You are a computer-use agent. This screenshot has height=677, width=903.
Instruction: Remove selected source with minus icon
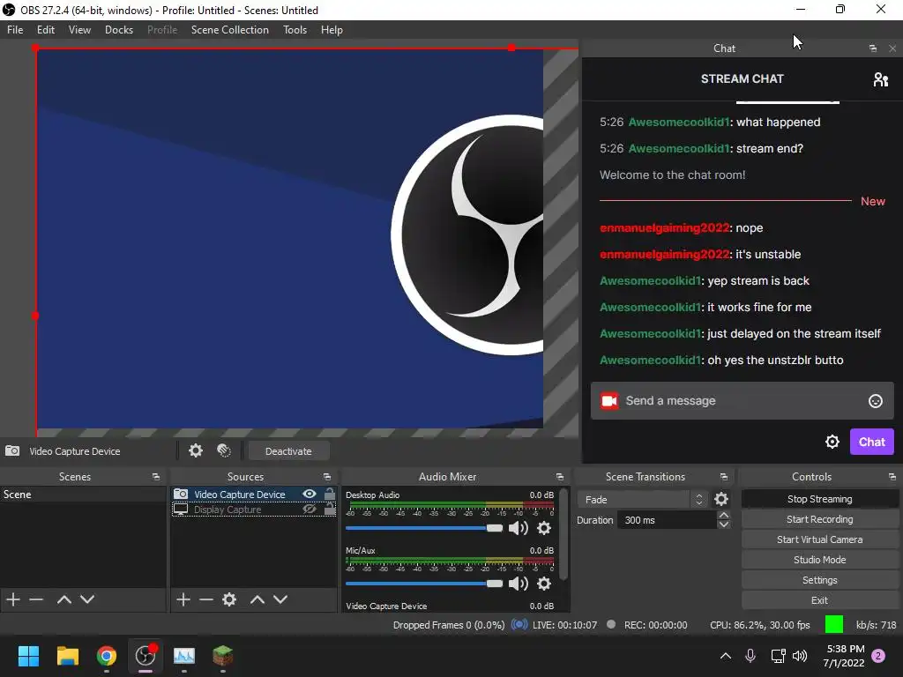coord(206,599)
